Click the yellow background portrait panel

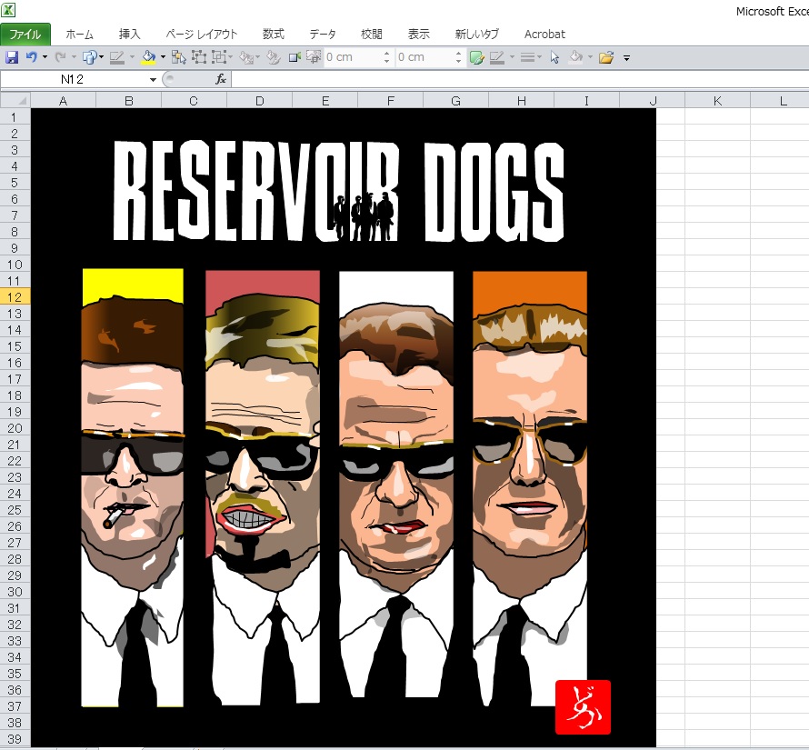pos(133,487)
